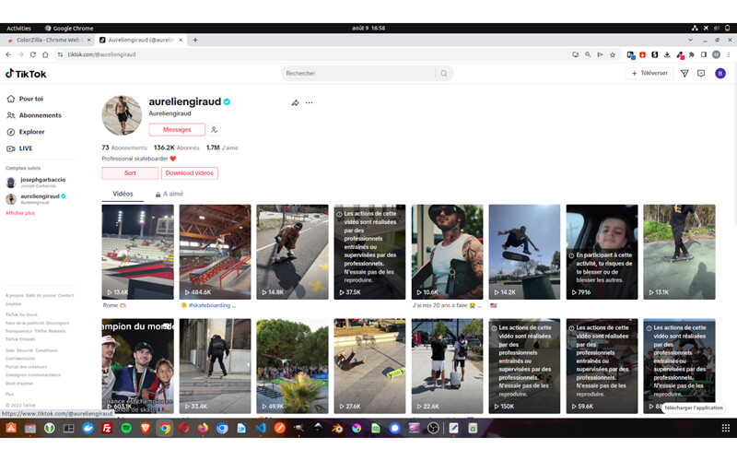The image size is (737, 461).
Task: Launch FileZilla from the dock
Action: point(107,428)
